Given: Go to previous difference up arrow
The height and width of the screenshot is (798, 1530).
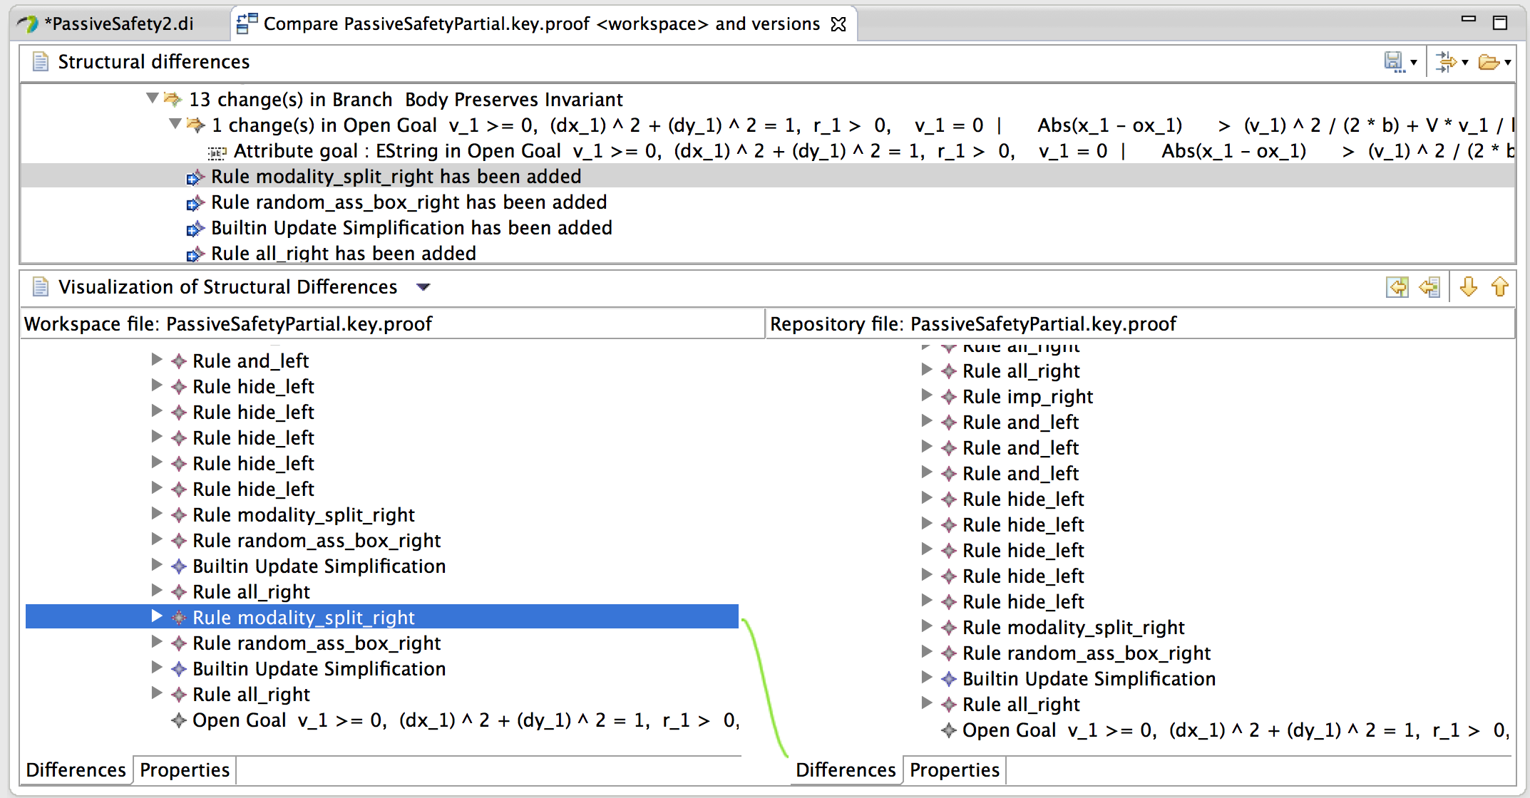Looking at the screenshot, I should [x=1499, y=287].
